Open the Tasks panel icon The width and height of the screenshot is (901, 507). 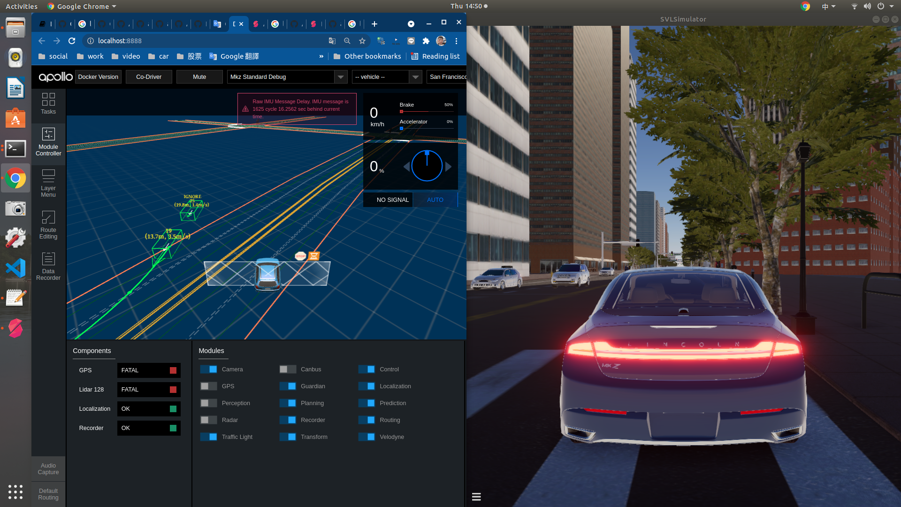tap(48, 103)
